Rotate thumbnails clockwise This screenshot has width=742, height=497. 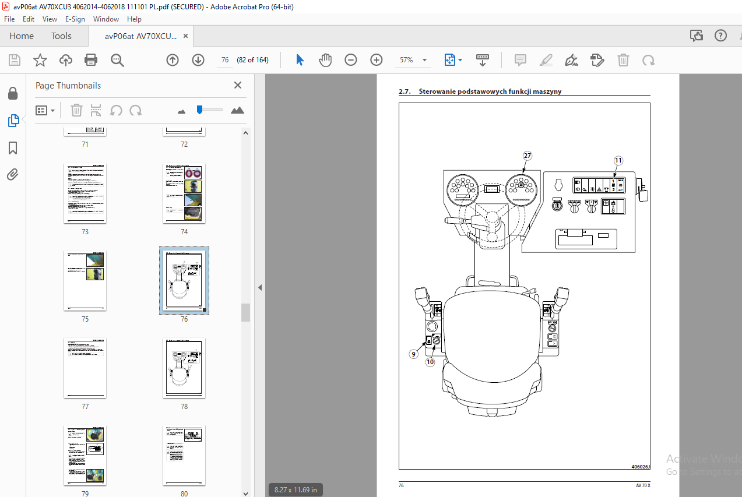tap(136, 110)
